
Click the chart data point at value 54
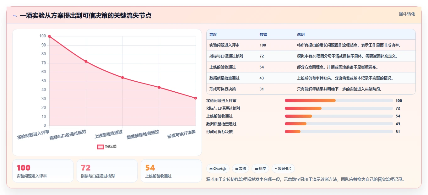[x=122, y=78]
